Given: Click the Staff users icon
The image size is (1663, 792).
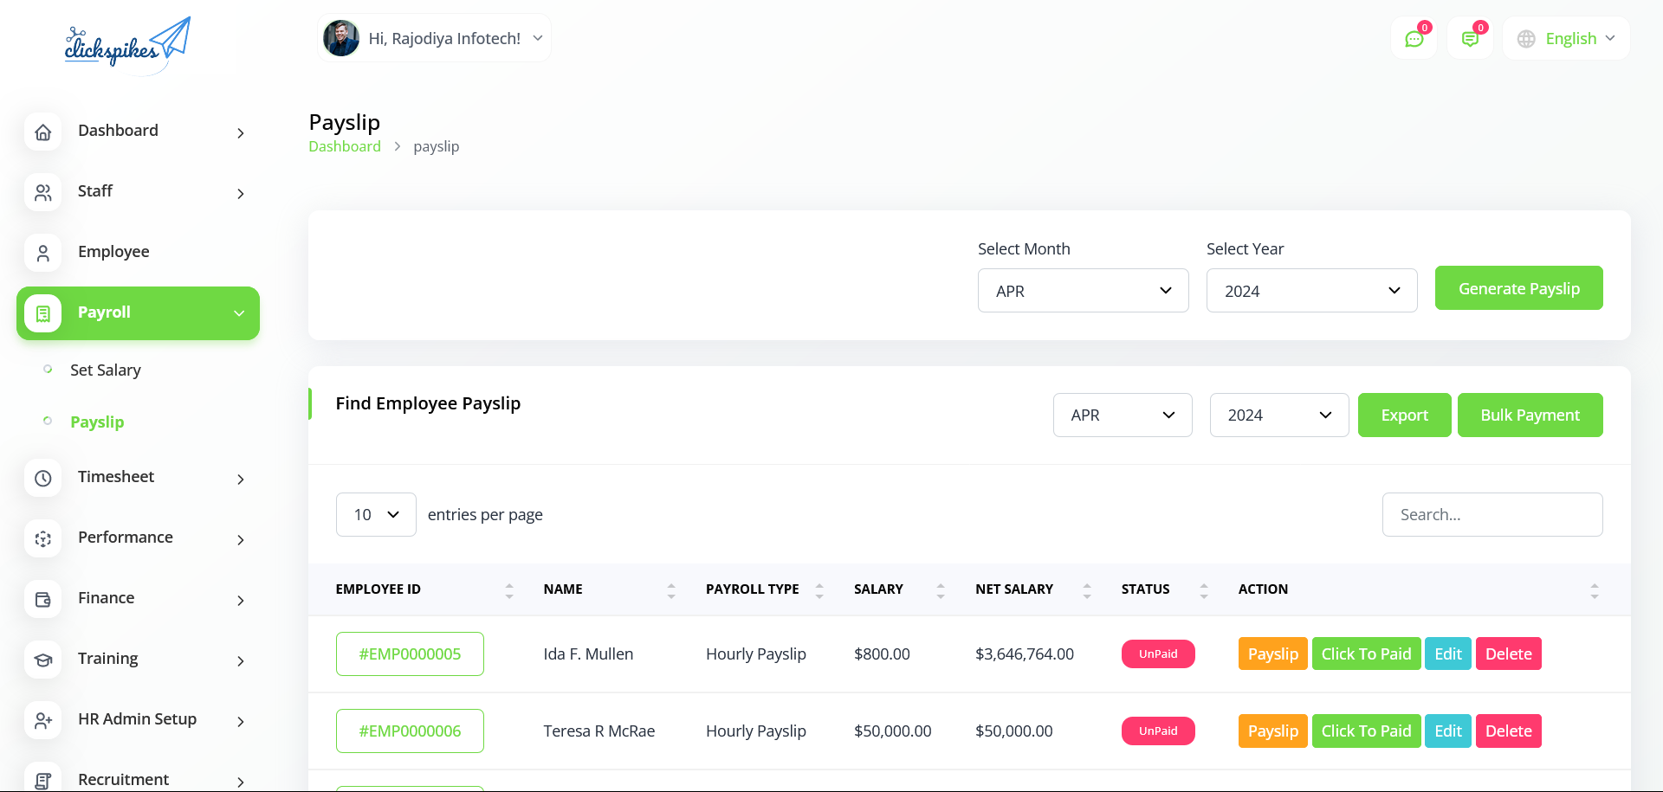Looking at the screenshot, I should 43,192.
